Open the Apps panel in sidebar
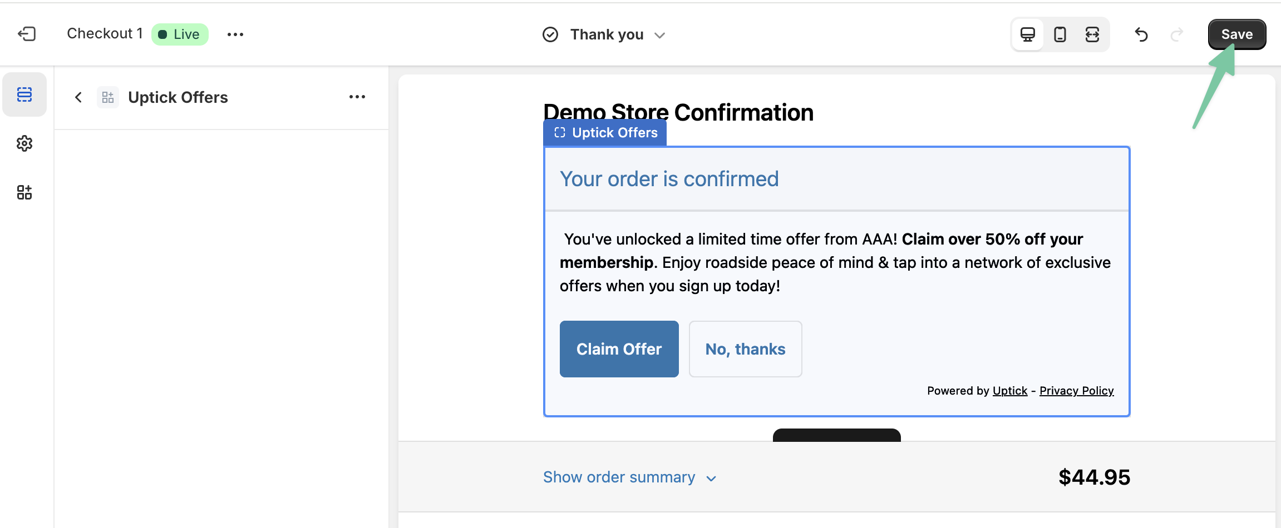Image resolution: width=1281 pixels, height=528 pixels. 24,192
